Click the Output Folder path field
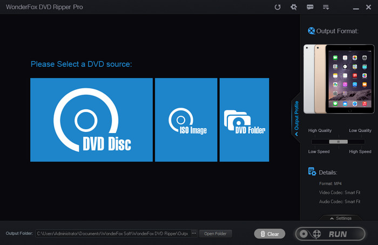 pyautogui.click(x=113, y=234)
